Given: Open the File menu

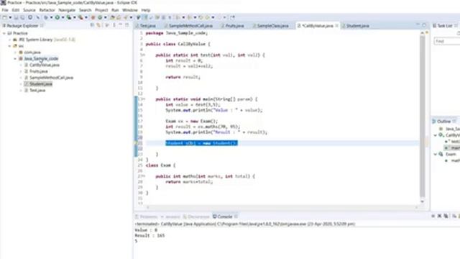Looking at the screenshot, I should 5,10.
